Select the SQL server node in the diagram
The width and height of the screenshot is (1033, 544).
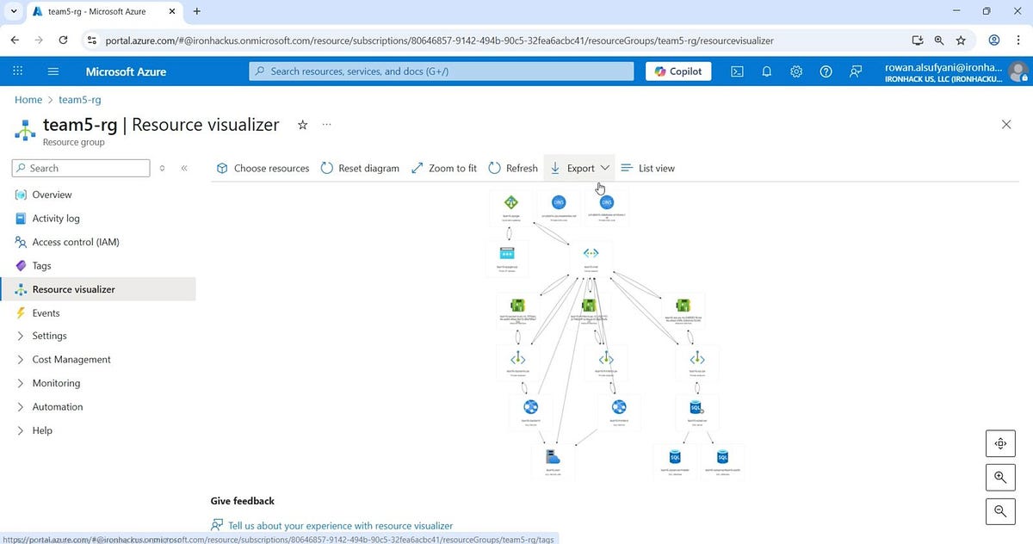click(696, 406)
